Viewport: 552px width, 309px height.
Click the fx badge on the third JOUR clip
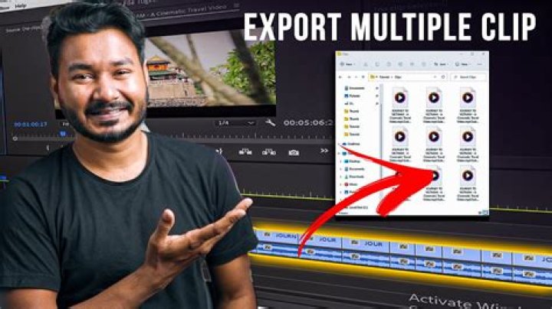click(354, 242)
